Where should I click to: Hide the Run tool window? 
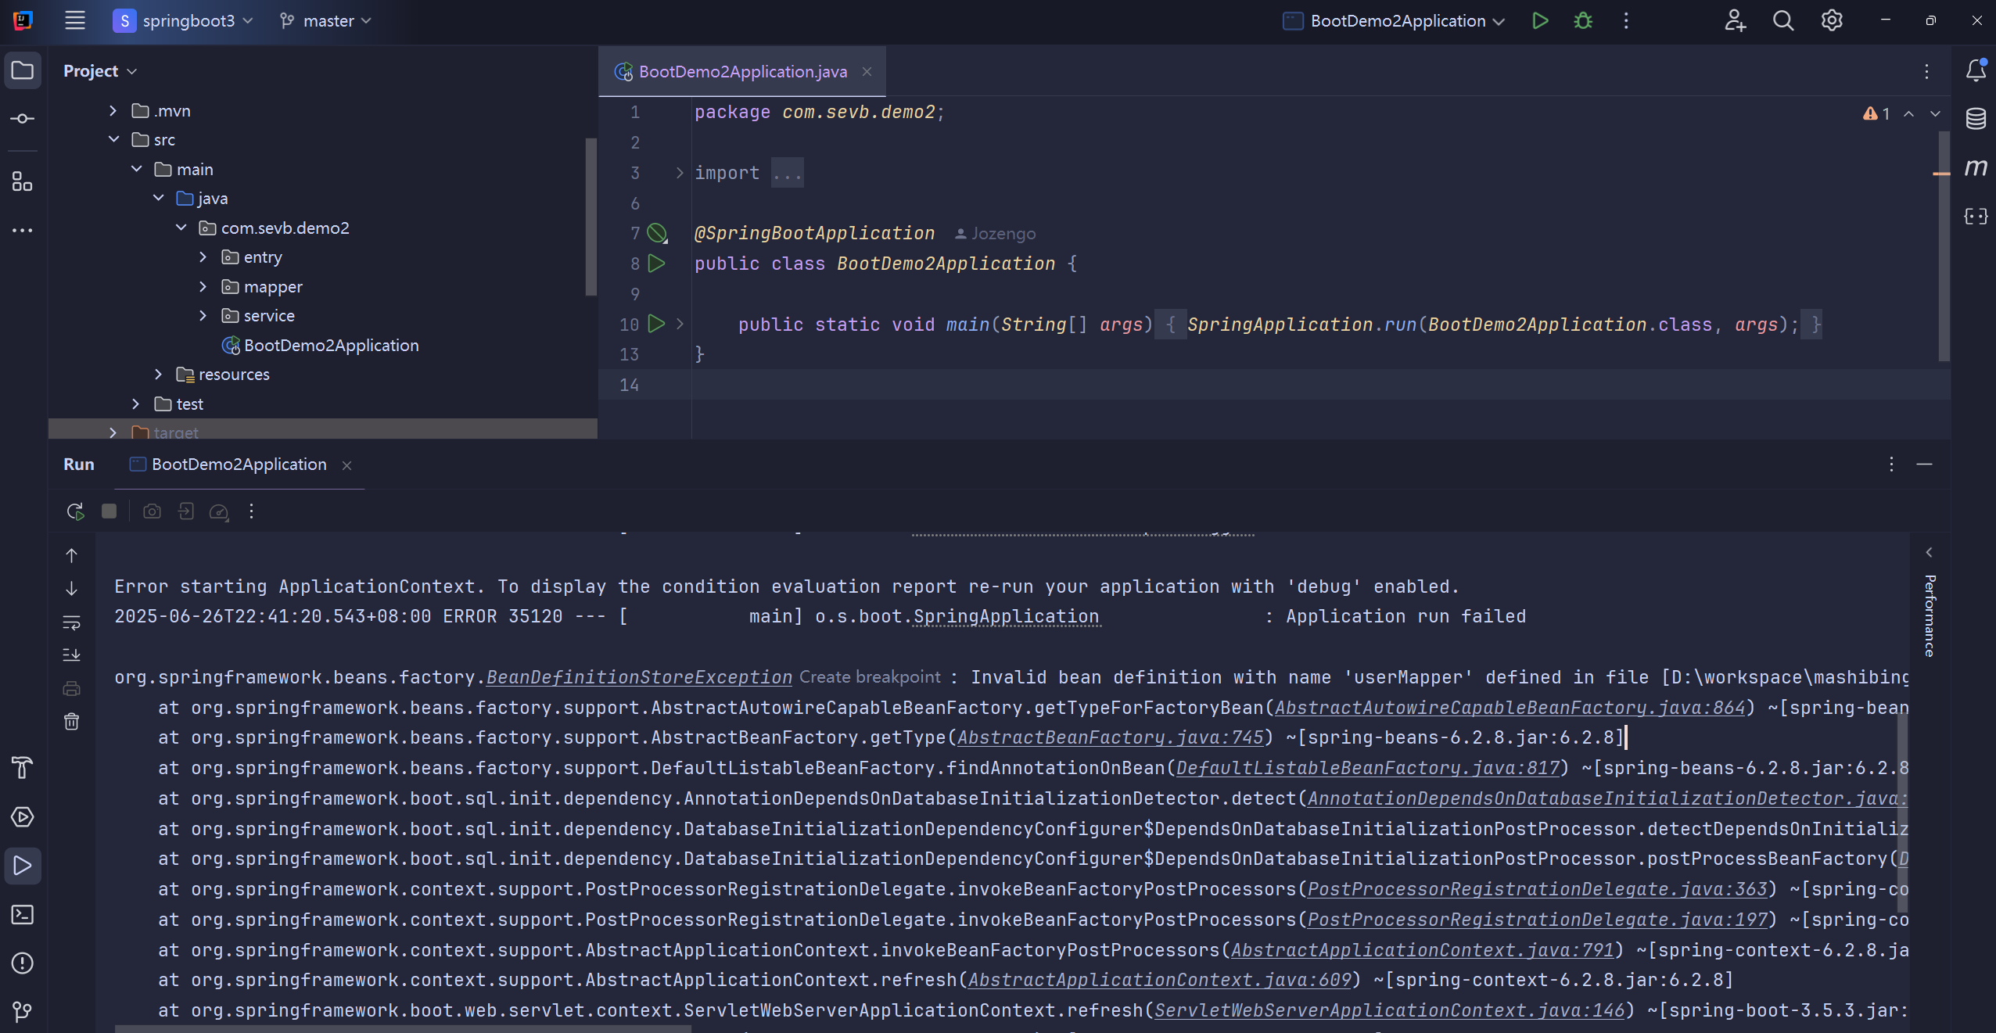click(1925, 464)
